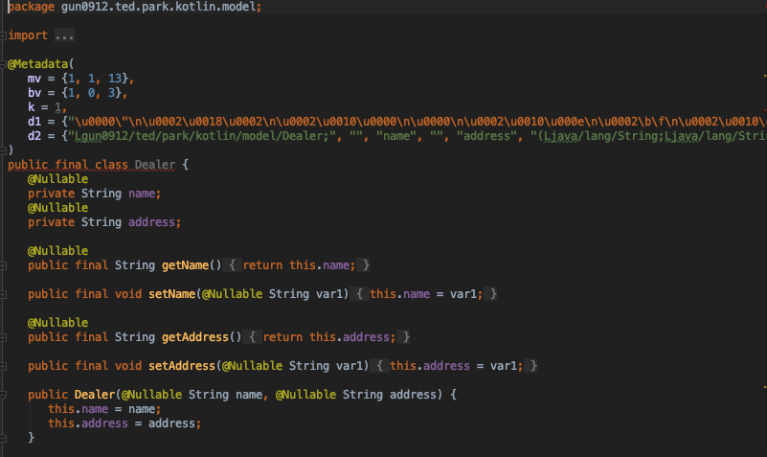Click the 'package' keyword on the first line

tap(32, 7)
